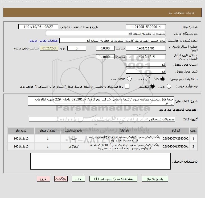Image resolution: width=205 pixels, height=198 pixels.
Task: Click the buyer organization name field
Action: (x=106, y=34)
